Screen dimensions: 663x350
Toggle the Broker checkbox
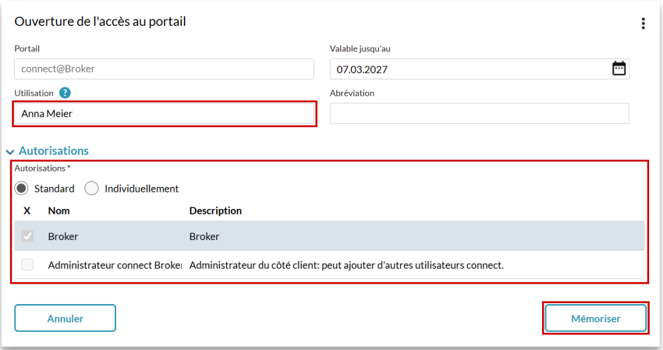point(27,236)
